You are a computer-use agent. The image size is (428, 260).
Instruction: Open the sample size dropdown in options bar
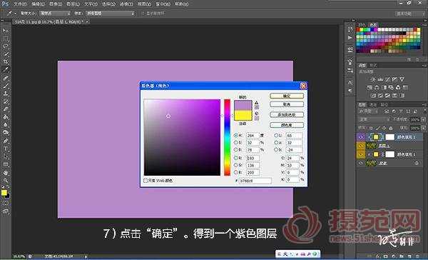tap(55, 13)
